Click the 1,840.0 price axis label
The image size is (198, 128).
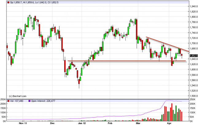(194, 6)
